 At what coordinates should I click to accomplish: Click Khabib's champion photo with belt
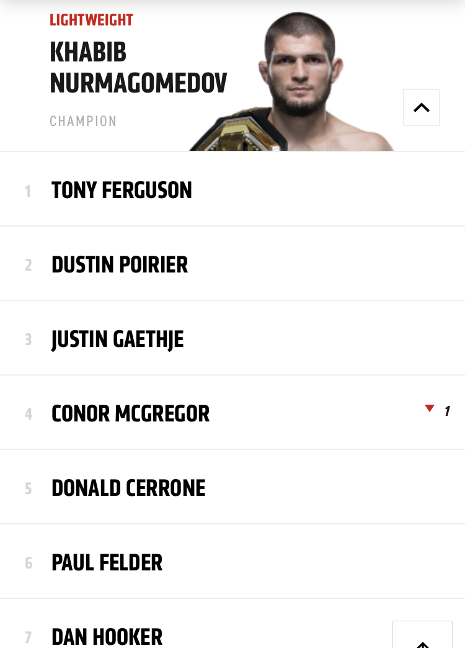tap(292, 81)
